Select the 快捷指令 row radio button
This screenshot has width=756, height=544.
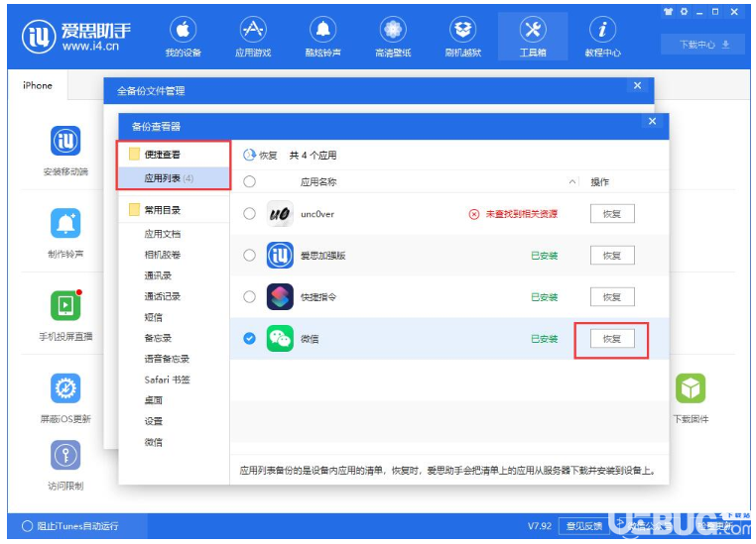pos(249,296)
